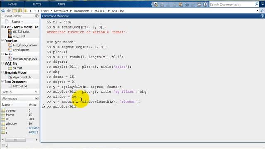Click the Workspace scrollbar left arrow

coord(3,140)
